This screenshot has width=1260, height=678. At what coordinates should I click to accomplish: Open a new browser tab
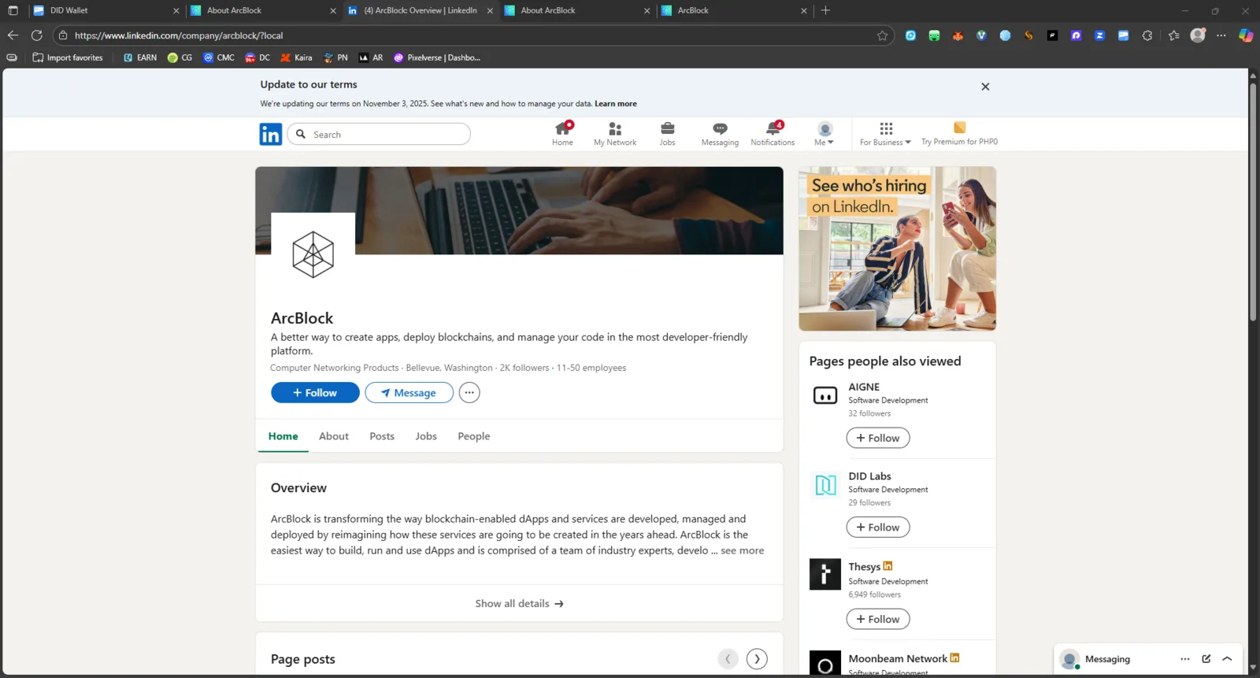pos(825,10)
